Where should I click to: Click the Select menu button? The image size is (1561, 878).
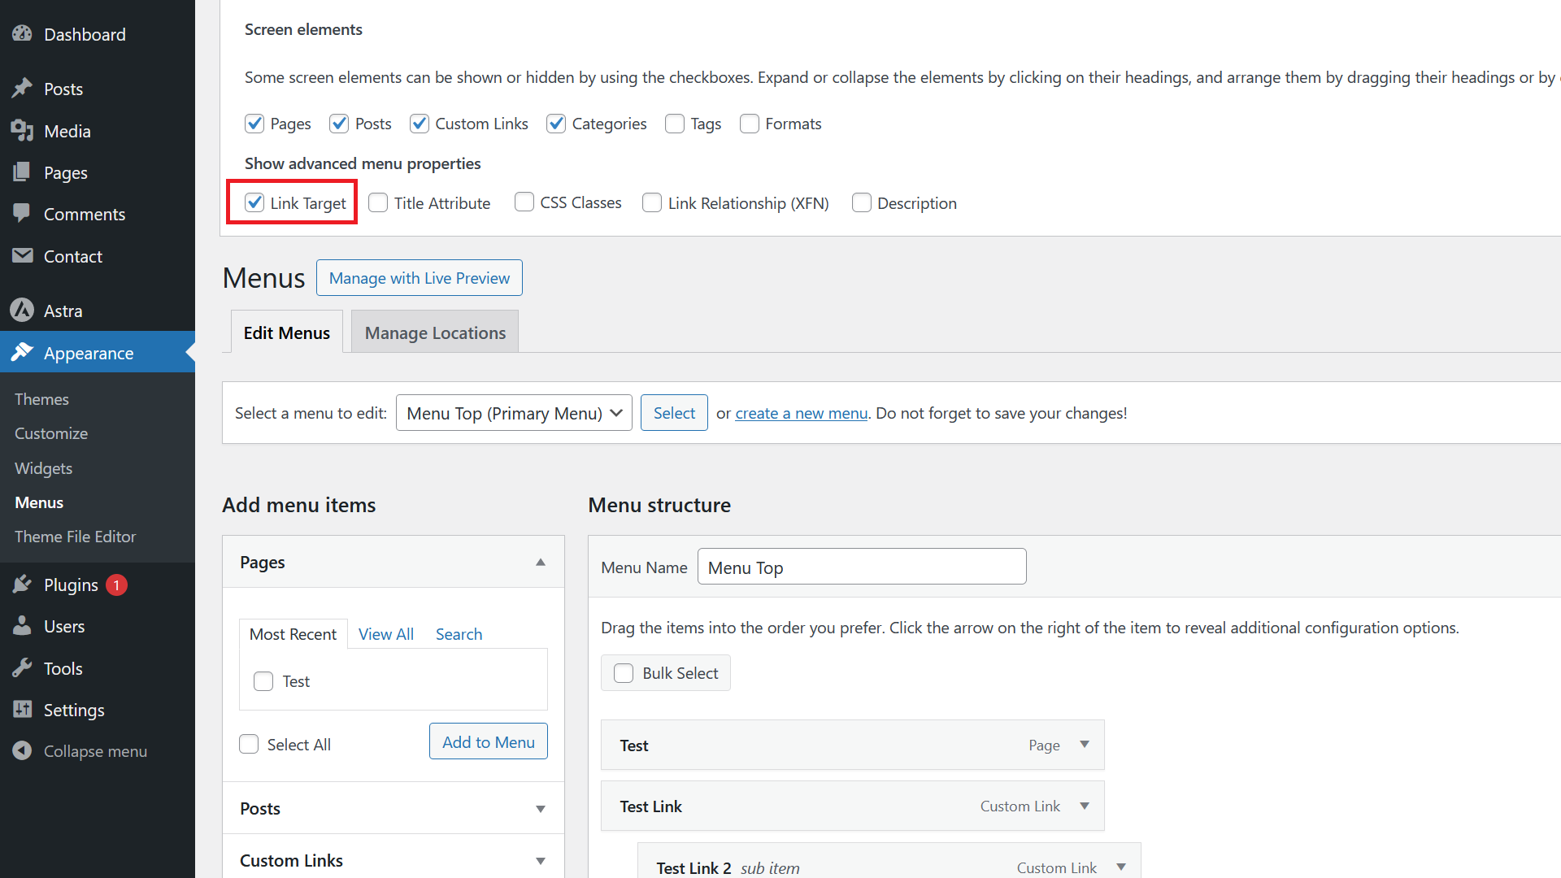674,413
